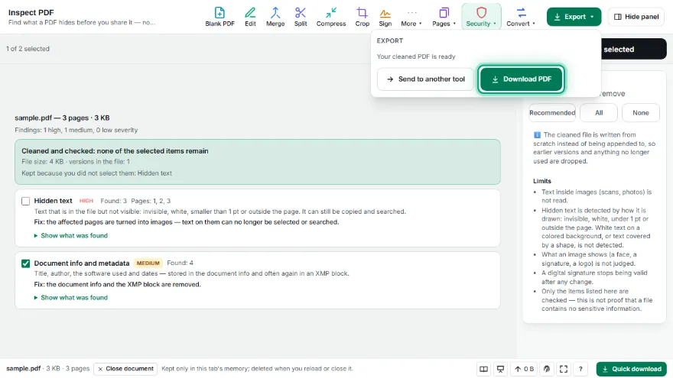Click the Inspect PDF title
Image resolution: width=673 pixels, height=378 pixels.
[31, 12]
